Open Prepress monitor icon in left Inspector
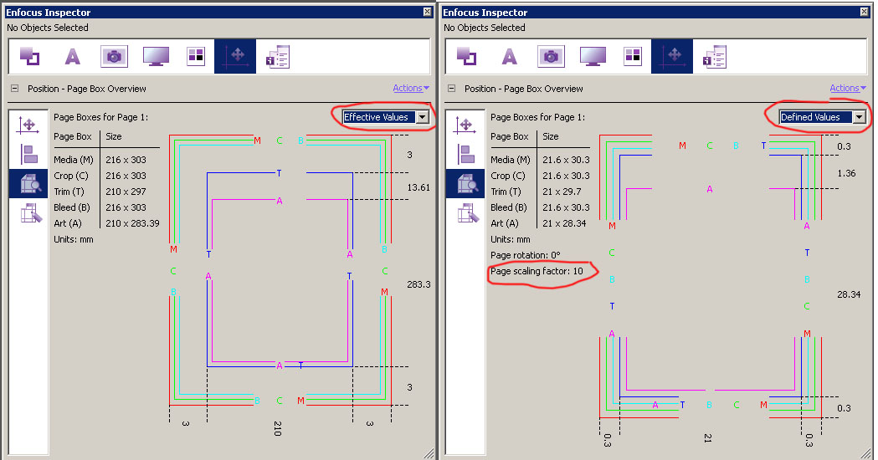878x460 pixels. click(x=157, y=57)
